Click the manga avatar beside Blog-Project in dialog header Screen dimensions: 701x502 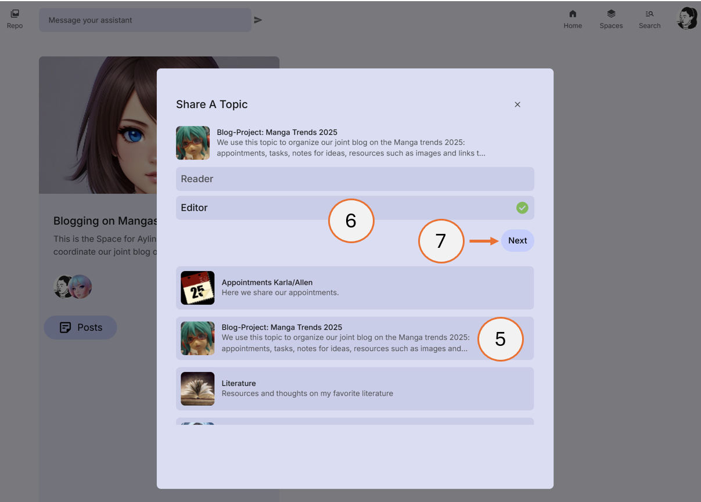pos(192,142)
